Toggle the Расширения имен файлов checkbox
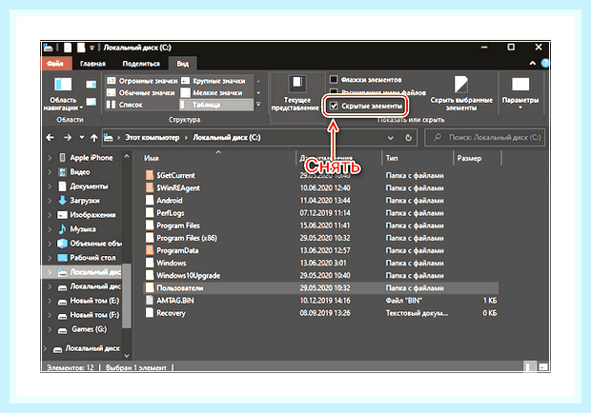Viewport: 591px width, 413px height. point(334,92)
